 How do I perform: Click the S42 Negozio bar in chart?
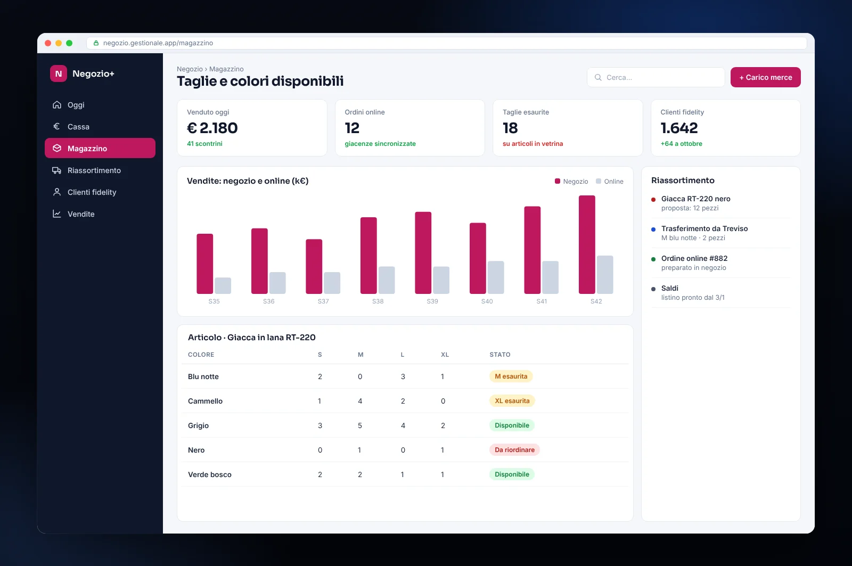(587, 244)
